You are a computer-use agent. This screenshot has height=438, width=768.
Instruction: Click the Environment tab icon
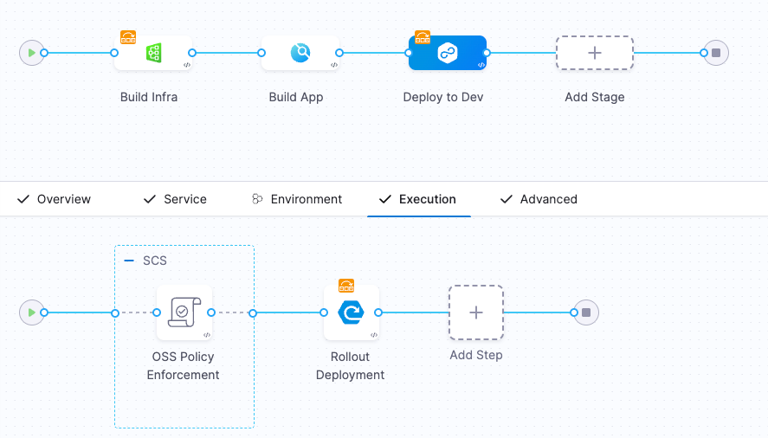[x=257, y=199]
